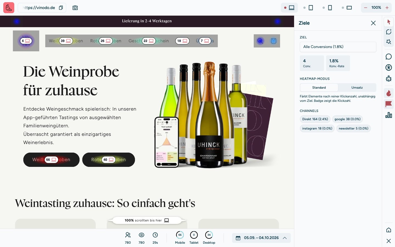This screenshot has height=247, width=395.
Task: Select the red pointer cursor tool
Action: point(389,22)
